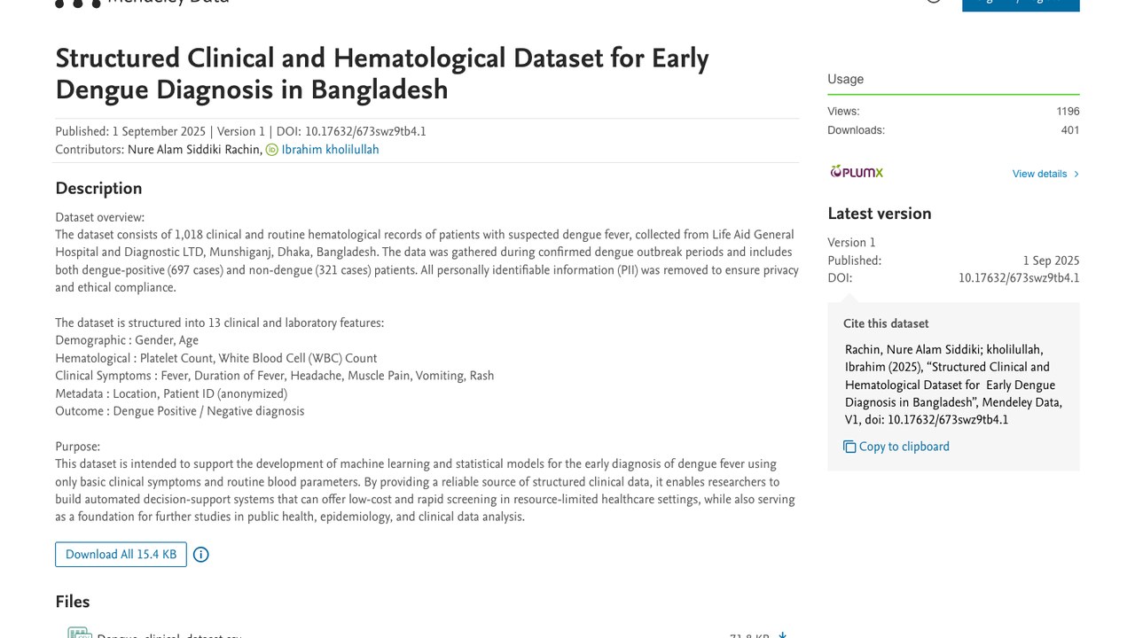Click the Usage panel heading

coord(846,79)
